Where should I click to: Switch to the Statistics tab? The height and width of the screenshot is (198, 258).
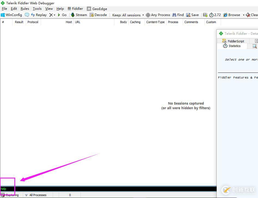232,46
